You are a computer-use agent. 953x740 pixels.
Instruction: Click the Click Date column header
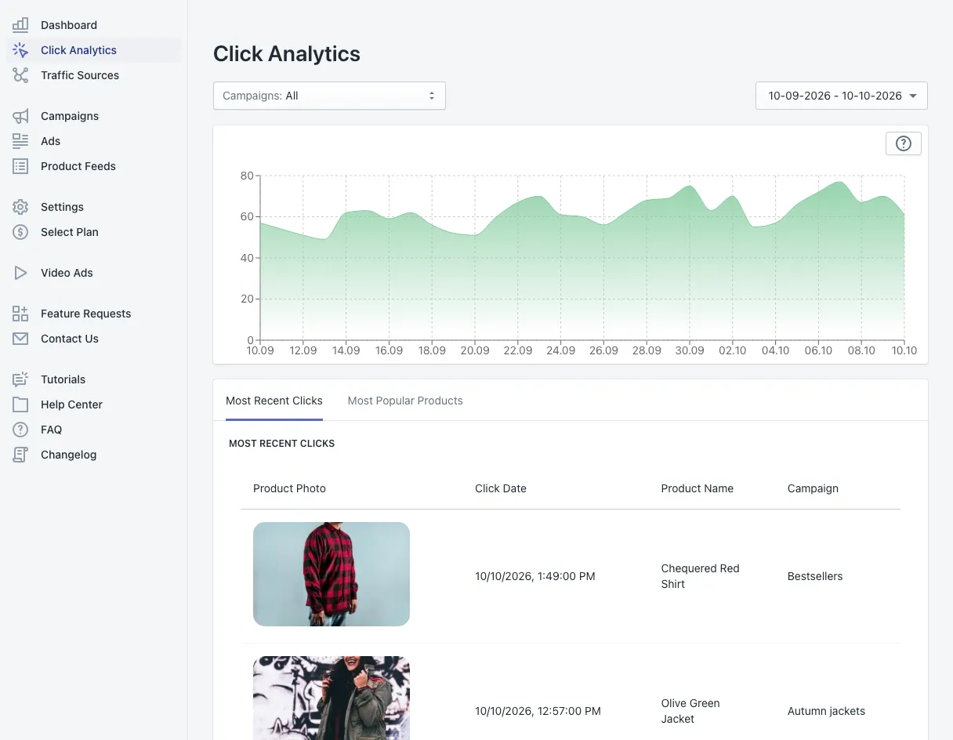point(501,488)
